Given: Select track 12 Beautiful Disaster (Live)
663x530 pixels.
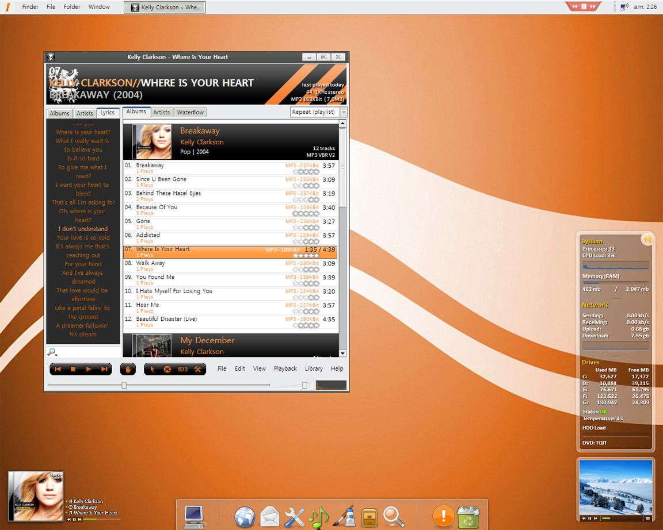Looking at the screenshot, I should [x=231, y=322].
